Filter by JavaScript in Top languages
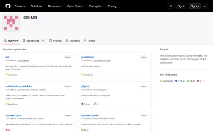 tap(166, 81)
